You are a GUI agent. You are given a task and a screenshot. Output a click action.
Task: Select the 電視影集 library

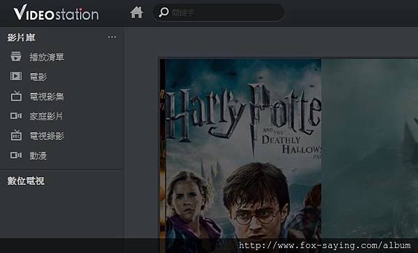47,97
